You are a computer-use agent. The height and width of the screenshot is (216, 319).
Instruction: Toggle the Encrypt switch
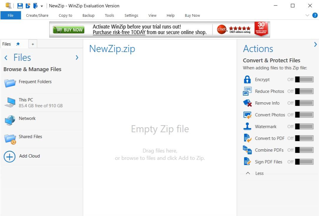304,79
